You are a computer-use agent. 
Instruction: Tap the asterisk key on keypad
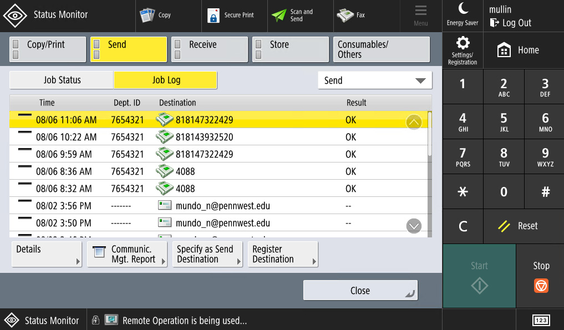[x=463, y=191]
